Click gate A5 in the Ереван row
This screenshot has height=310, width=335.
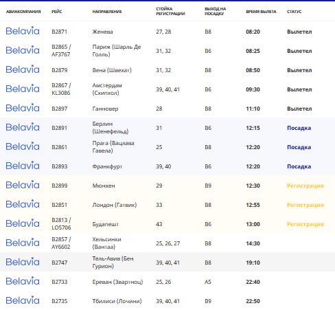coord(208,282)
